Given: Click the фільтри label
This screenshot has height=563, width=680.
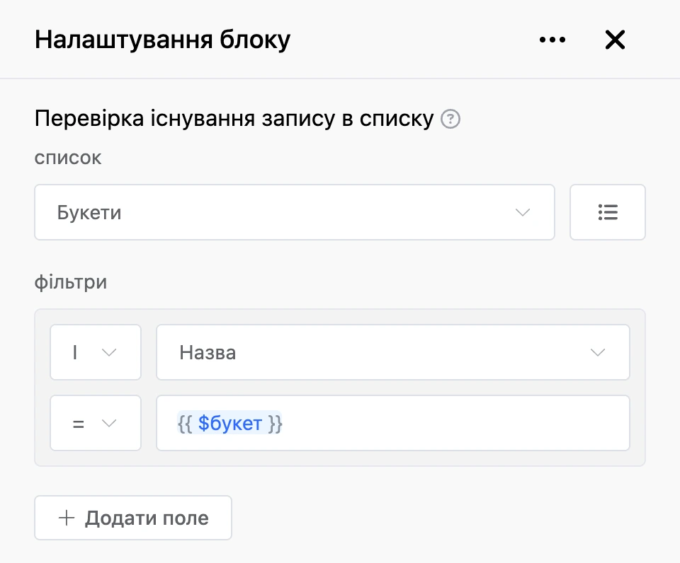Looking at the screenshot, I should pos(71,282).
